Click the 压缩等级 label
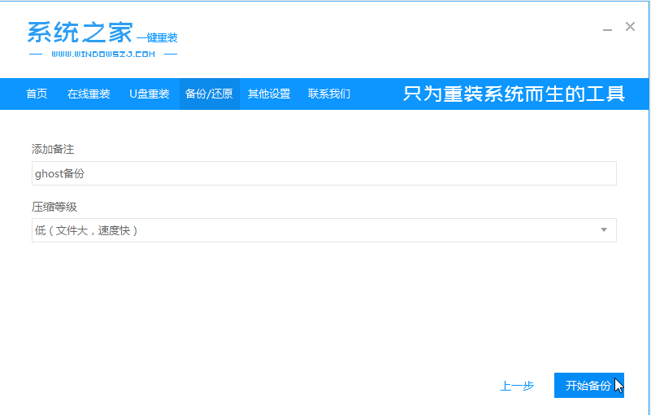 point(54,207)
